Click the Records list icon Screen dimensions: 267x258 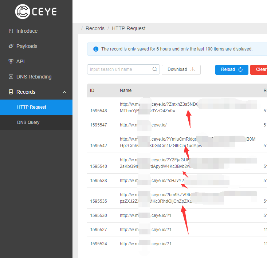click(11, 92)
